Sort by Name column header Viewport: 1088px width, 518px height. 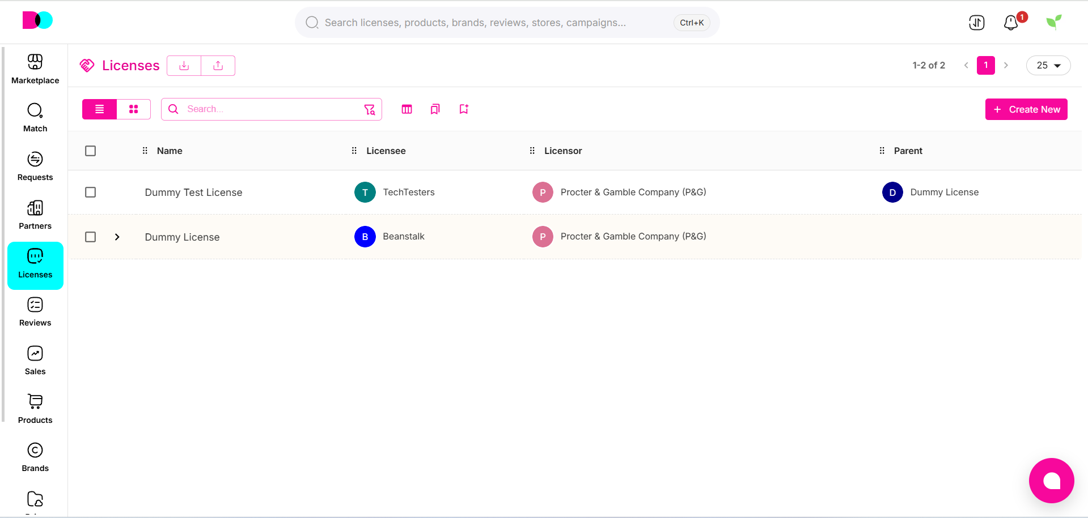coord(170,151)
